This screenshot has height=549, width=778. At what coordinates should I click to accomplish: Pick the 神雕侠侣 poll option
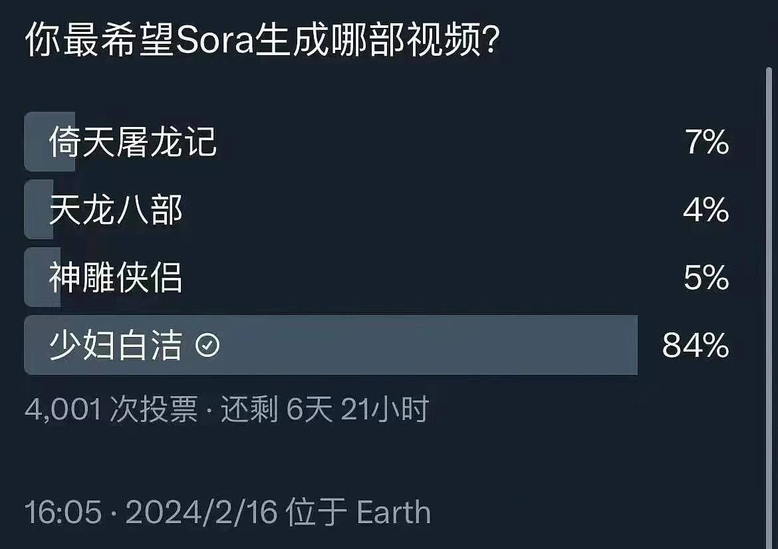click(x=116, y=277)
